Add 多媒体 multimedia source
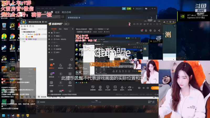The height and width of the screenshot is (118, 210). tap(115, 88)
